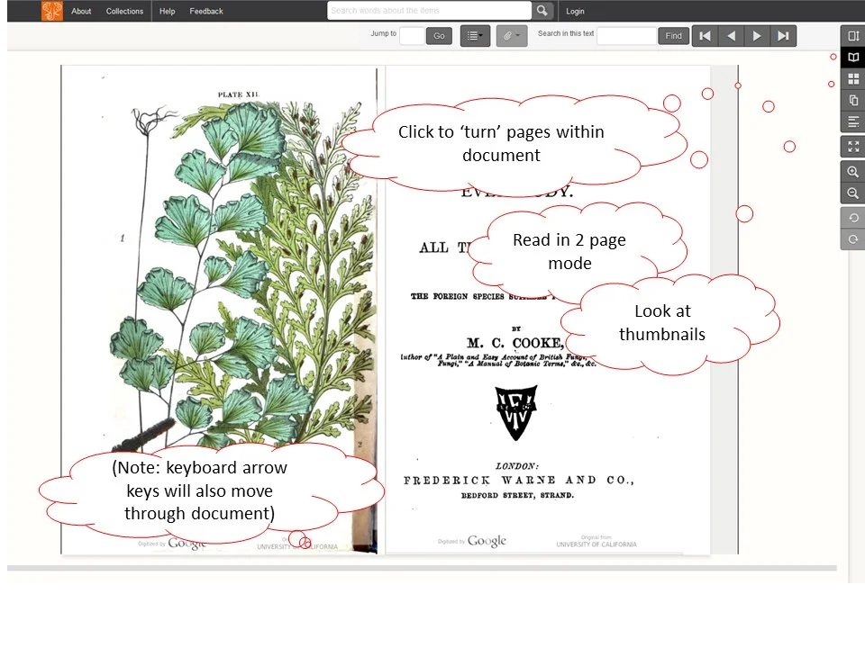Screen dimensions: 865x648
Task: Open the Feedback link
Action: pyautogui.click(x=206, y=11)
